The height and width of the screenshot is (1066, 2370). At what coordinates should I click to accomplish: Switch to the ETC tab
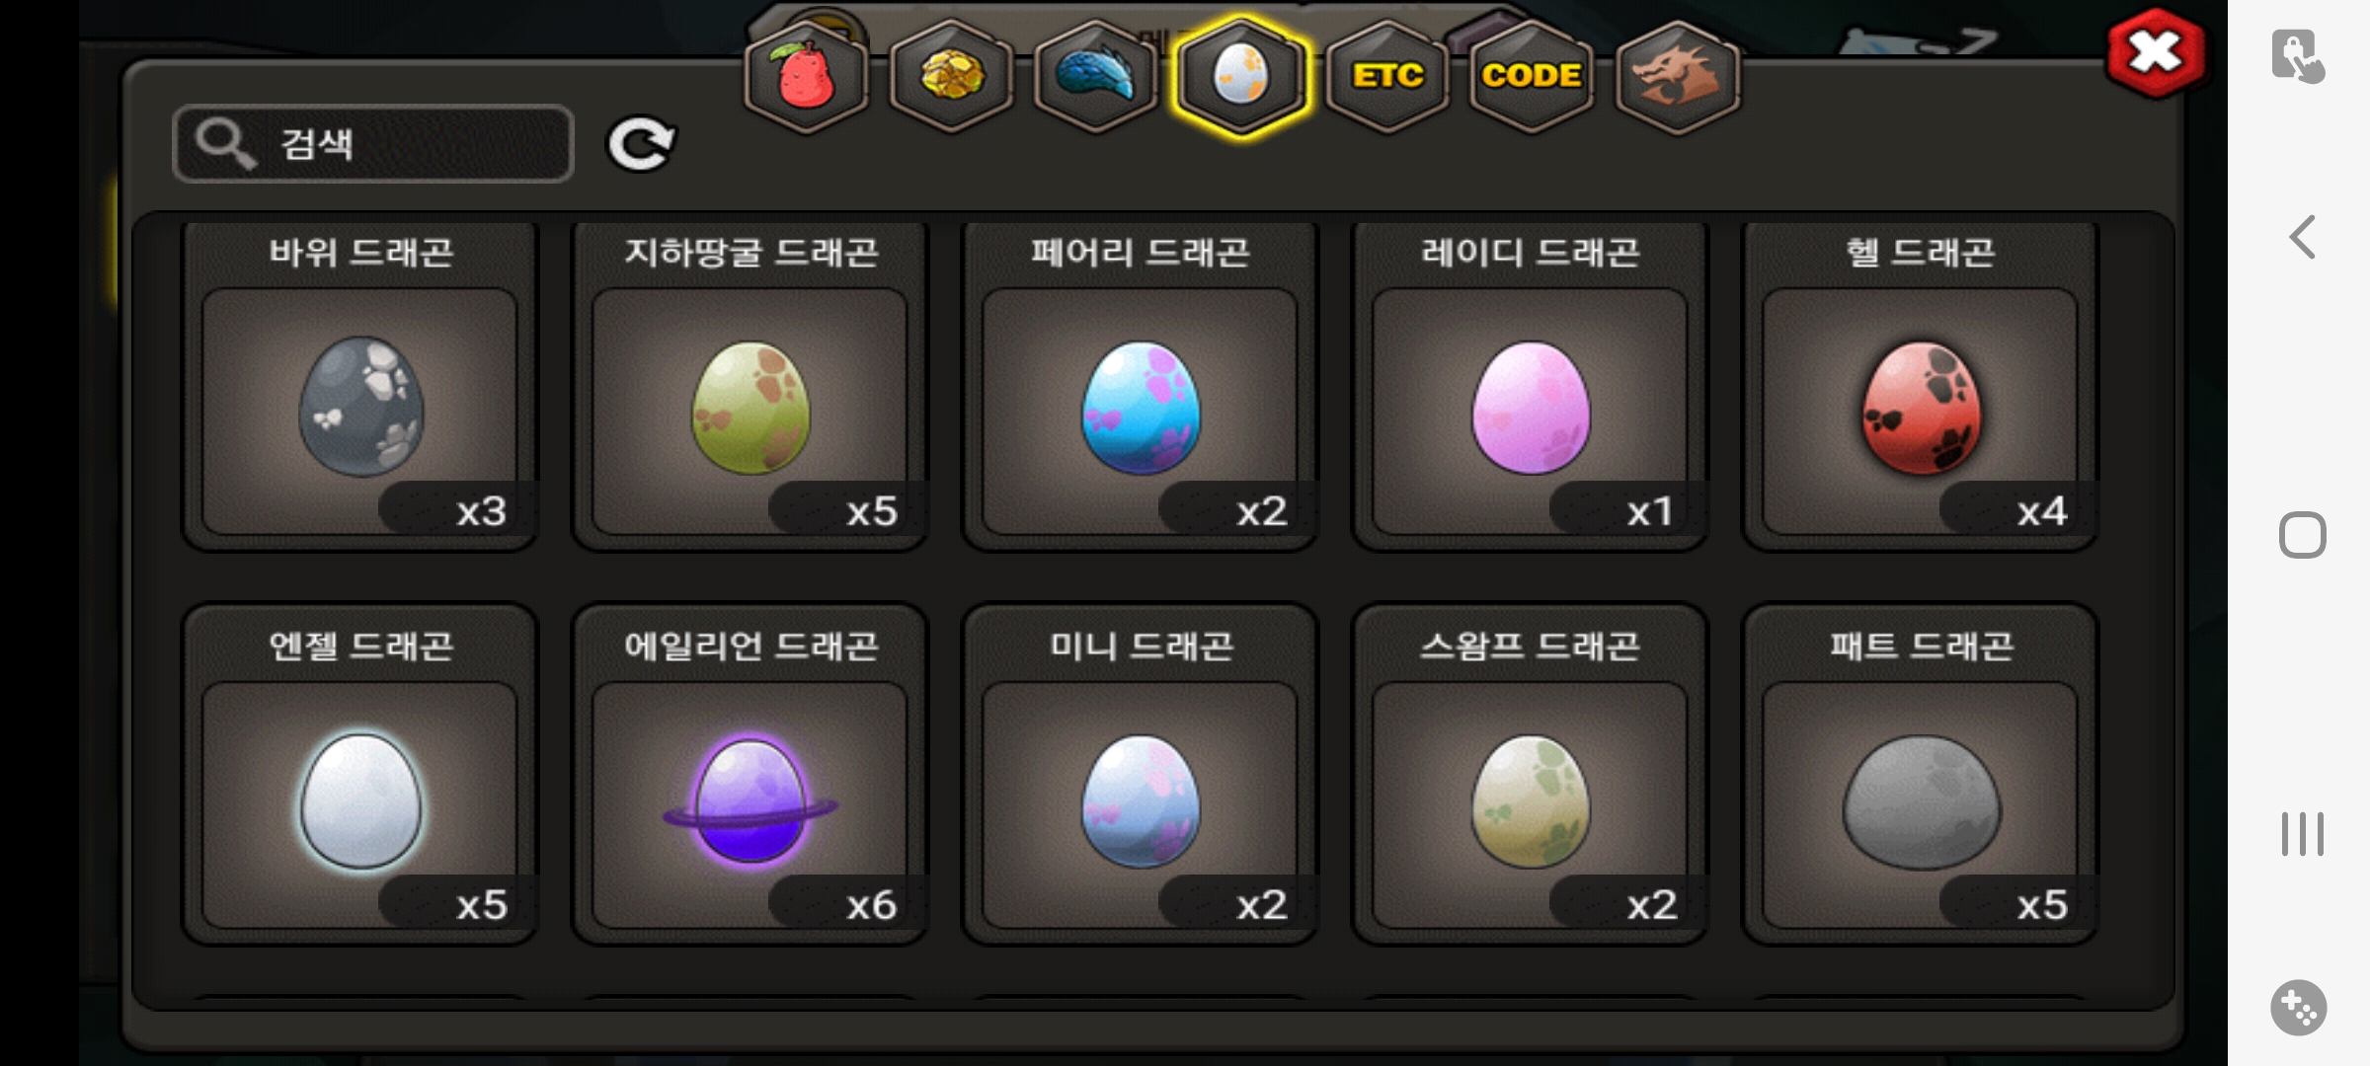[x=1387, y=77]
